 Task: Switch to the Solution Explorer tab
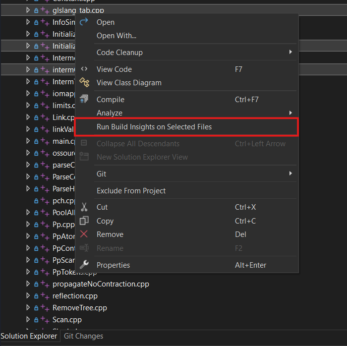pos(29,336)
